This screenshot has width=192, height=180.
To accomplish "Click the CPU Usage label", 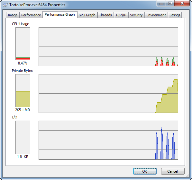I will click(x=21, y=24).
